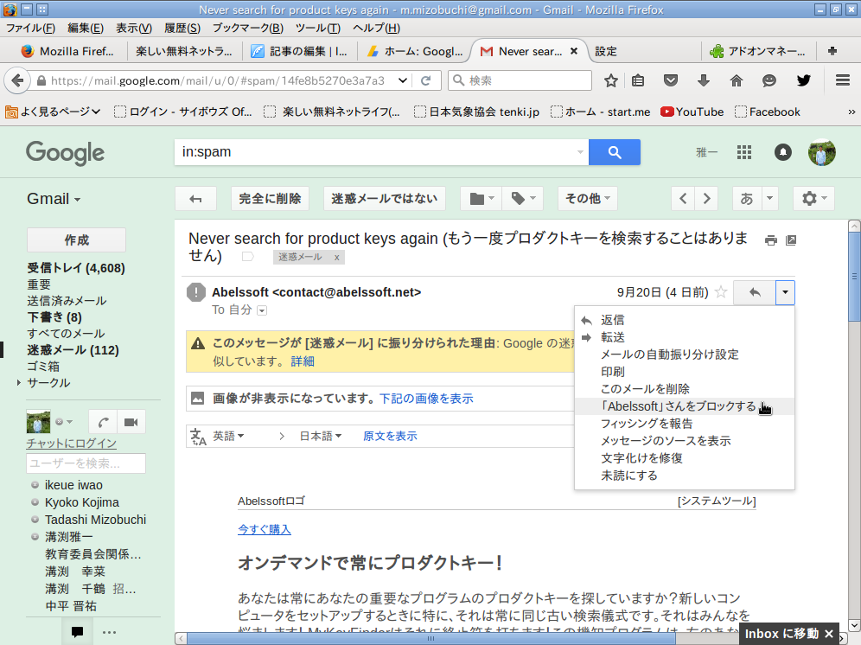The image size is (861, 645).
Task: Click the 原文を表示 link
Action: 390,437
